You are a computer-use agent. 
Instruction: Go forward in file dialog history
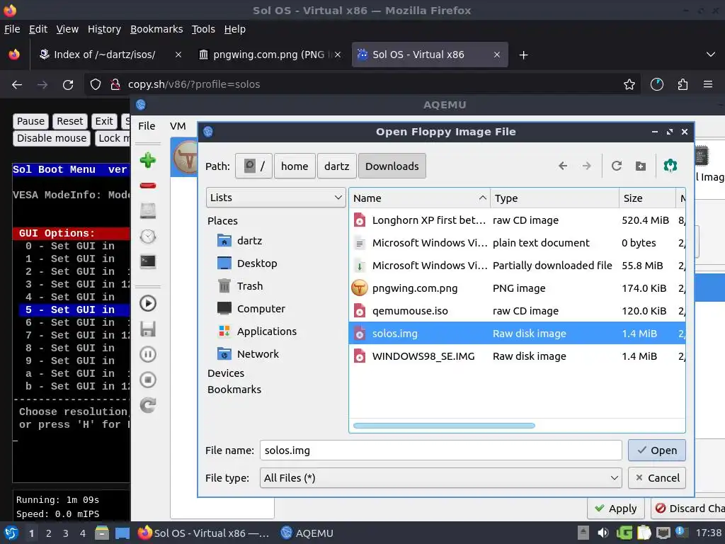[x=587, y=166]
